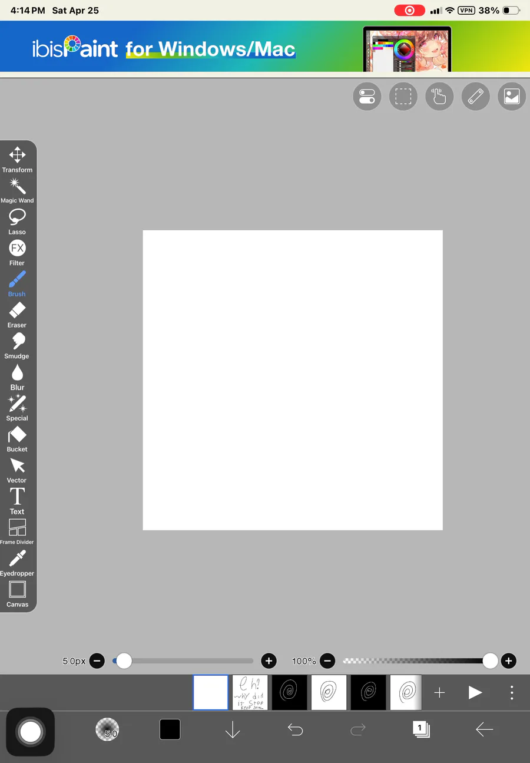
Task: Open the selection area menu
Action: click(403, 97)
